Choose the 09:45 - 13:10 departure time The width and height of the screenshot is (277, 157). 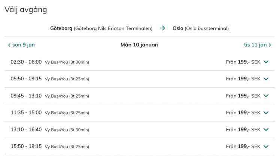tap(26, 96)
